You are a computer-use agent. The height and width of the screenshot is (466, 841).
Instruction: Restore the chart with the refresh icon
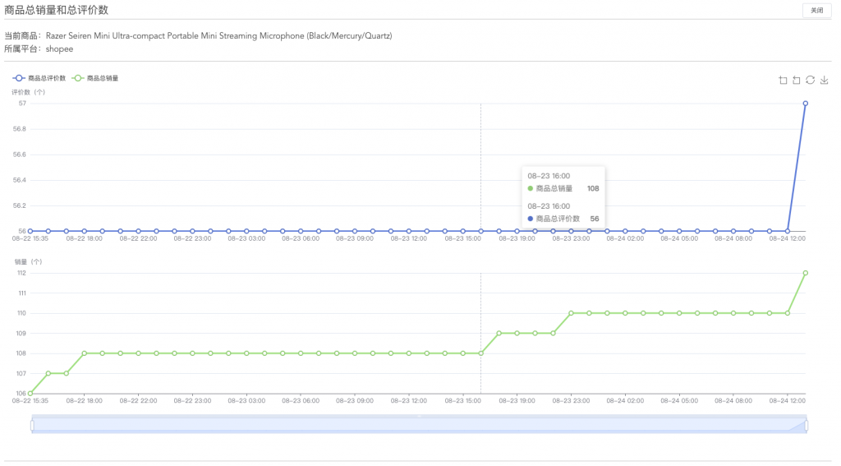[811, 80]
